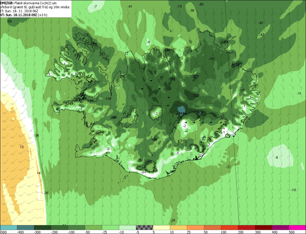Viewport: 306px width, 234px height.
Task: Click the '-85' value on the map
Action: pyautogui.click(x=201, y=4)
